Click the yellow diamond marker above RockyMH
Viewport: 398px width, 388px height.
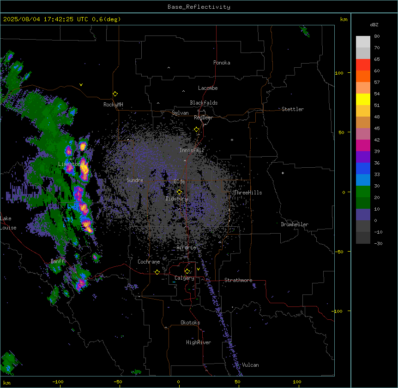click(115, 94)
